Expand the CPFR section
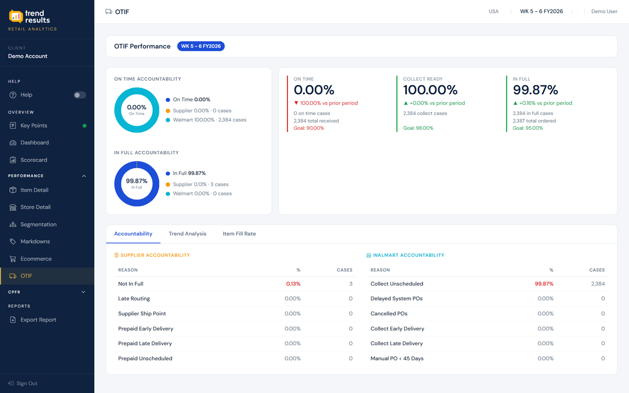Viewport: 629px width, 393px height. (84, 292)
